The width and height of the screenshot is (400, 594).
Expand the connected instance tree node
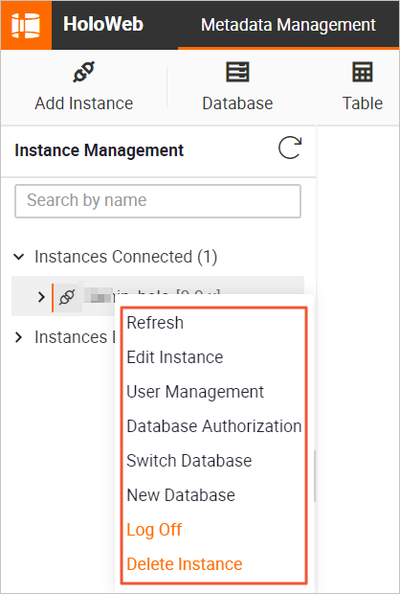pos(41,297)
